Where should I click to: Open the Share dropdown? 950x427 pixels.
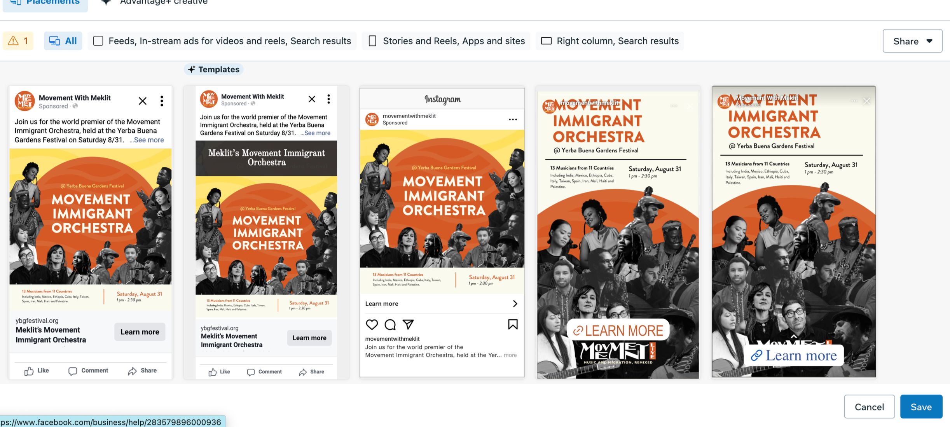[912, 41]
